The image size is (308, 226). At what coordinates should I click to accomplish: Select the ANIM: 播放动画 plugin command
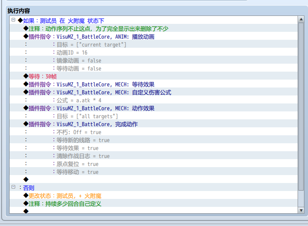tap(154, 37)
